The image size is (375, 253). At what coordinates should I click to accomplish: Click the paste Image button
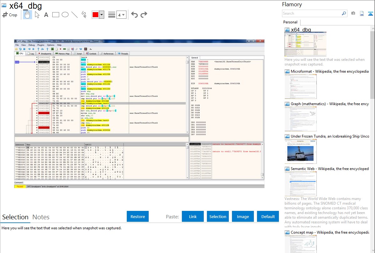pos(243,217)
